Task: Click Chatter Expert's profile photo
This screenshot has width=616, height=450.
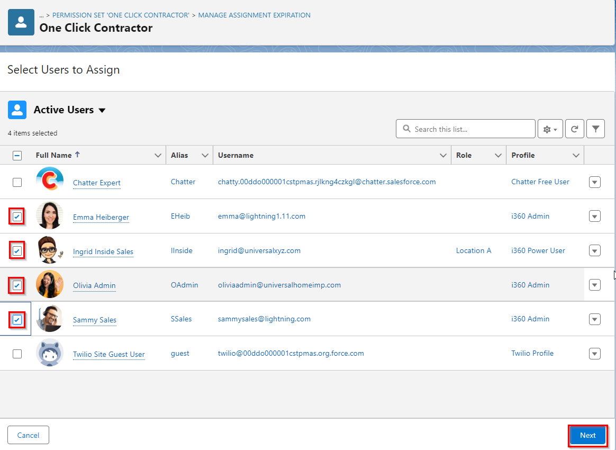Action: (49, 182)
